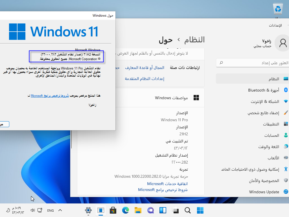Select 'Windows 1000.22000.282.0' experience pack text
Screen dimensions: 289x217
[x=151, y=176]
